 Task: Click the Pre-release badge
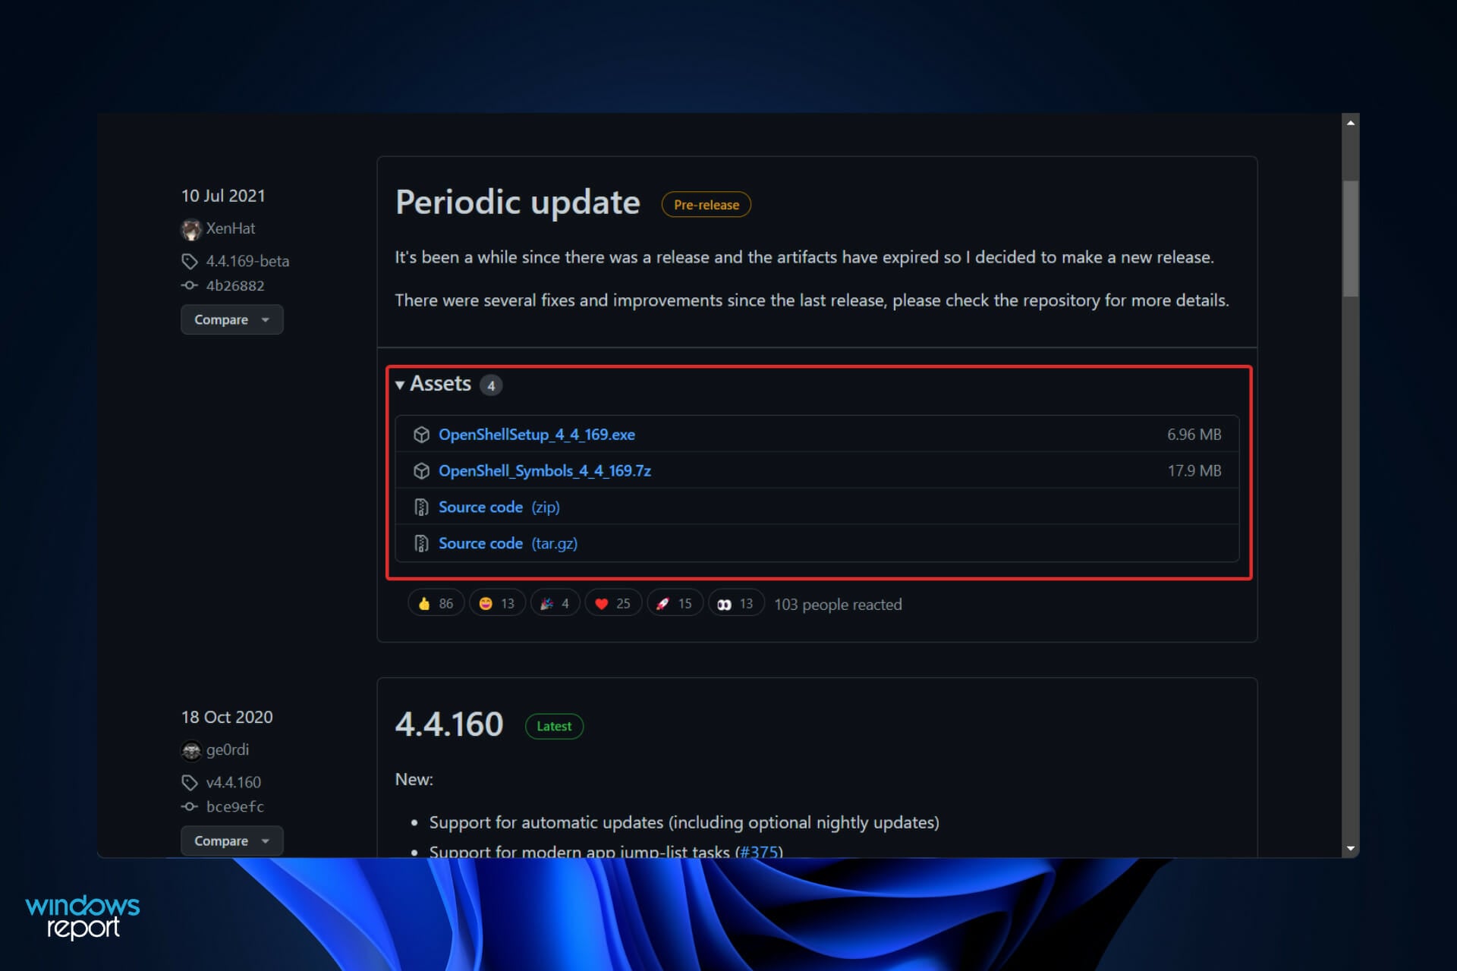click(706, 204)
